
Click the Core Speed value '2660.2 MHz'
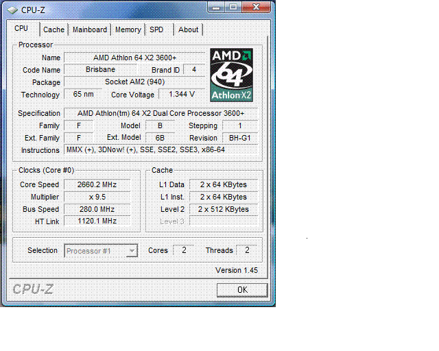(x=97, y=184)
